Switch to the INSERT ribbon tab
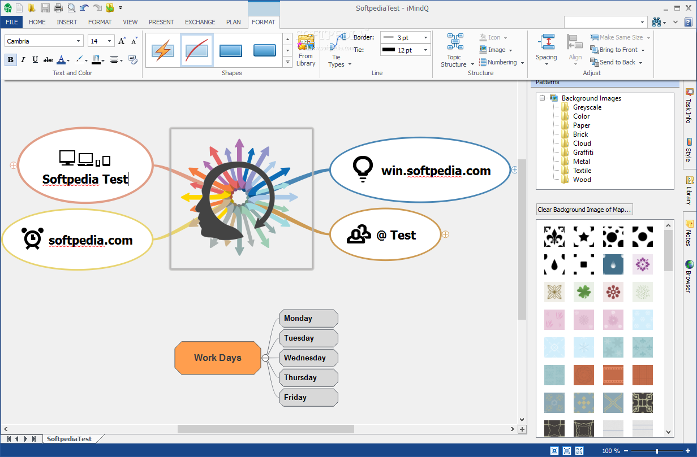697x457 pixels. pyautogui.click(x=67, y=22)
